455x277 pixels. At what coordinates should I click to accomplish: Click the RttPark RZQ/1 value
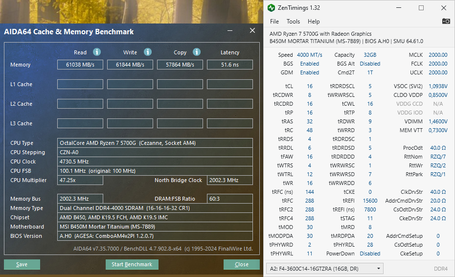pos(438,174)
